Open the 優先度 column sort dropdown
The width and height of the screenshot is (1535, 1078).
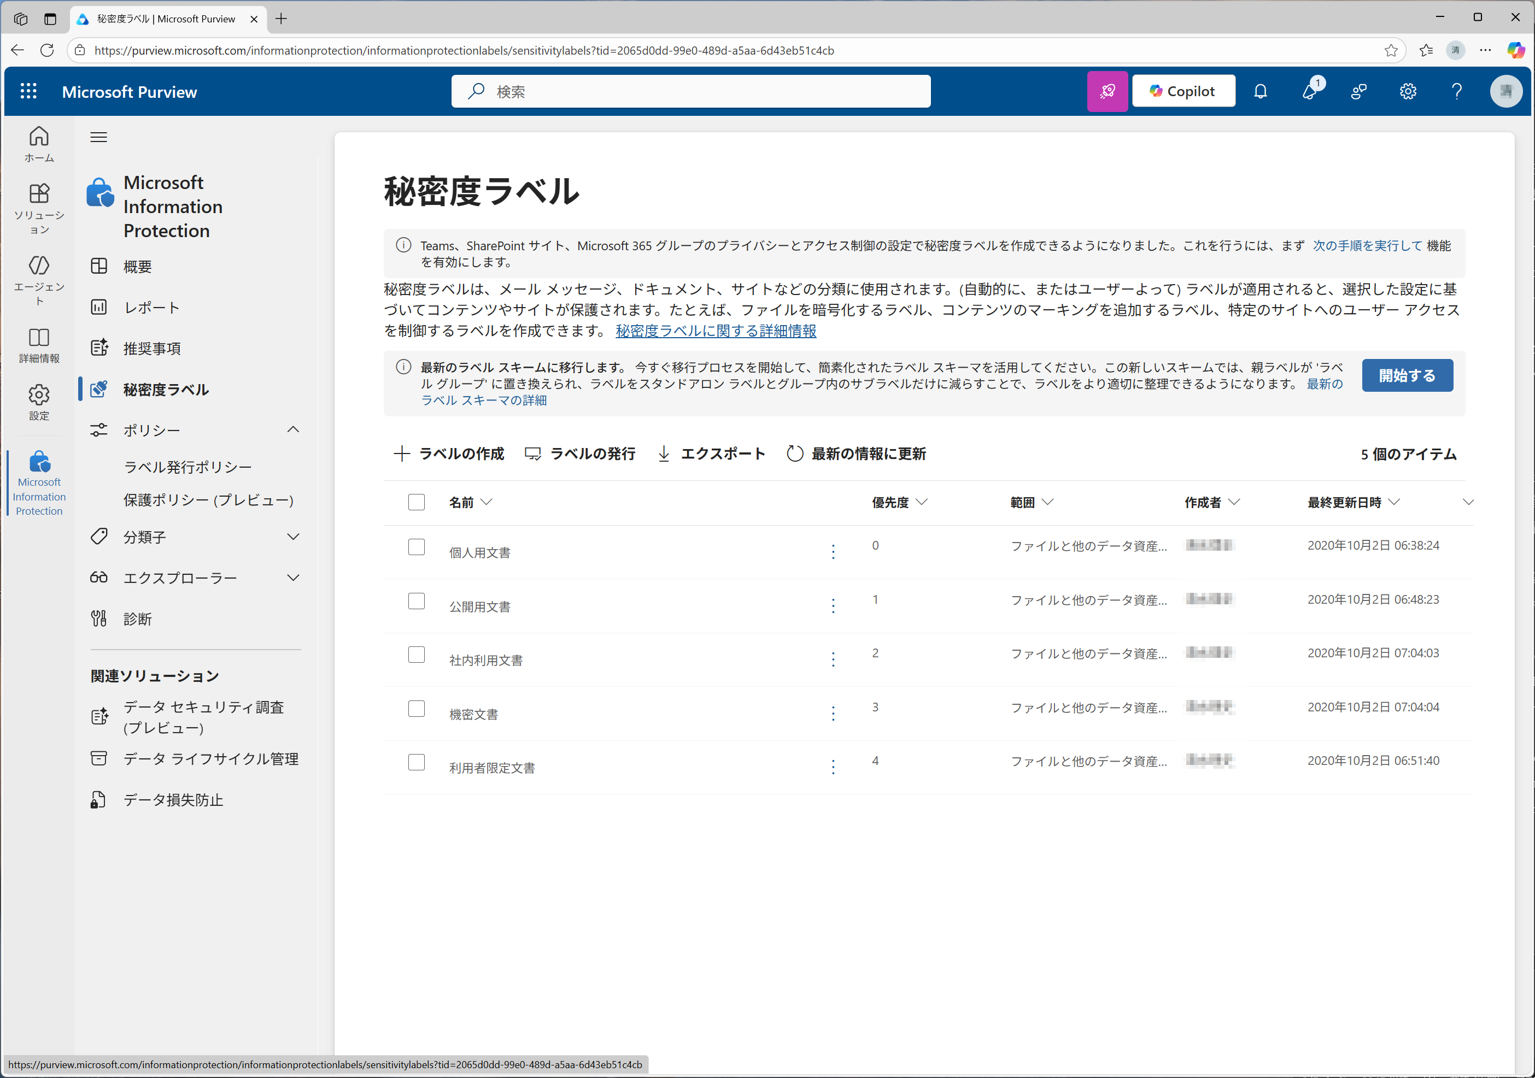click(924, 502)
